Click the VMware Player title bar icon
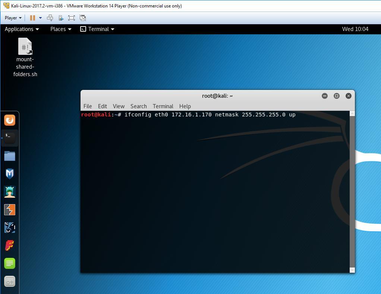Image resolution: width=381 pixels, height=294 pixels. coord(6,6)
